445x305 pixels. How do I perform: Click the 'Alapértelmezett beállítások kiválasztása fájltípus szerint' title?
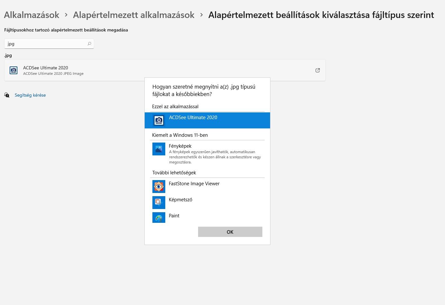click(321, 15)
